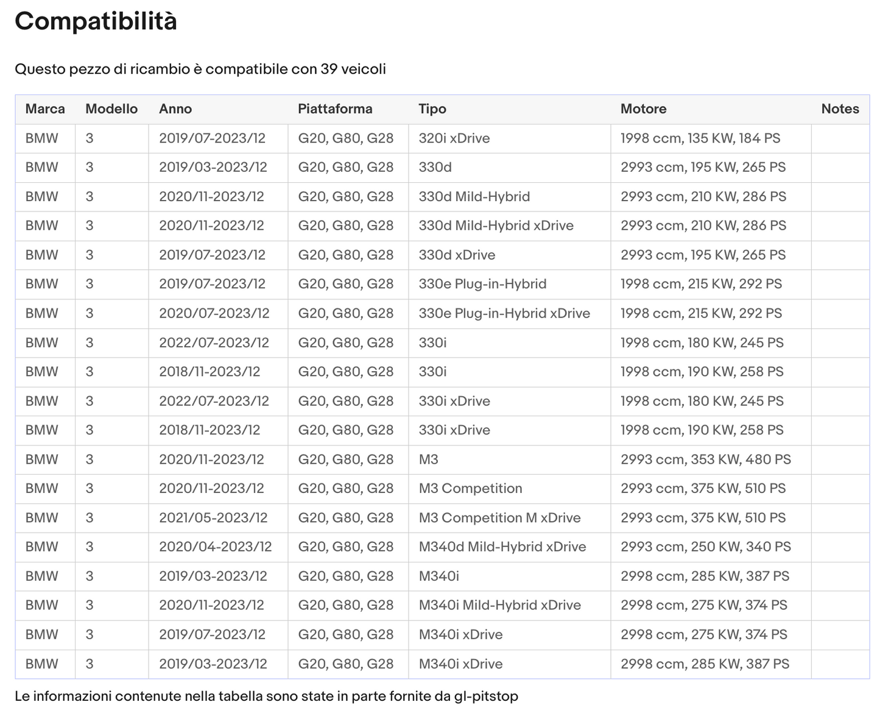880x713 pixels.
Task: Click the 330d Mild-Hybrid xDrive cell
Action: click(x=496, y=225)
